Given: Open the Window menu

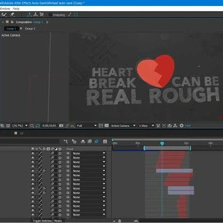Looking at the screenshot, I should [x=5, y=9].
